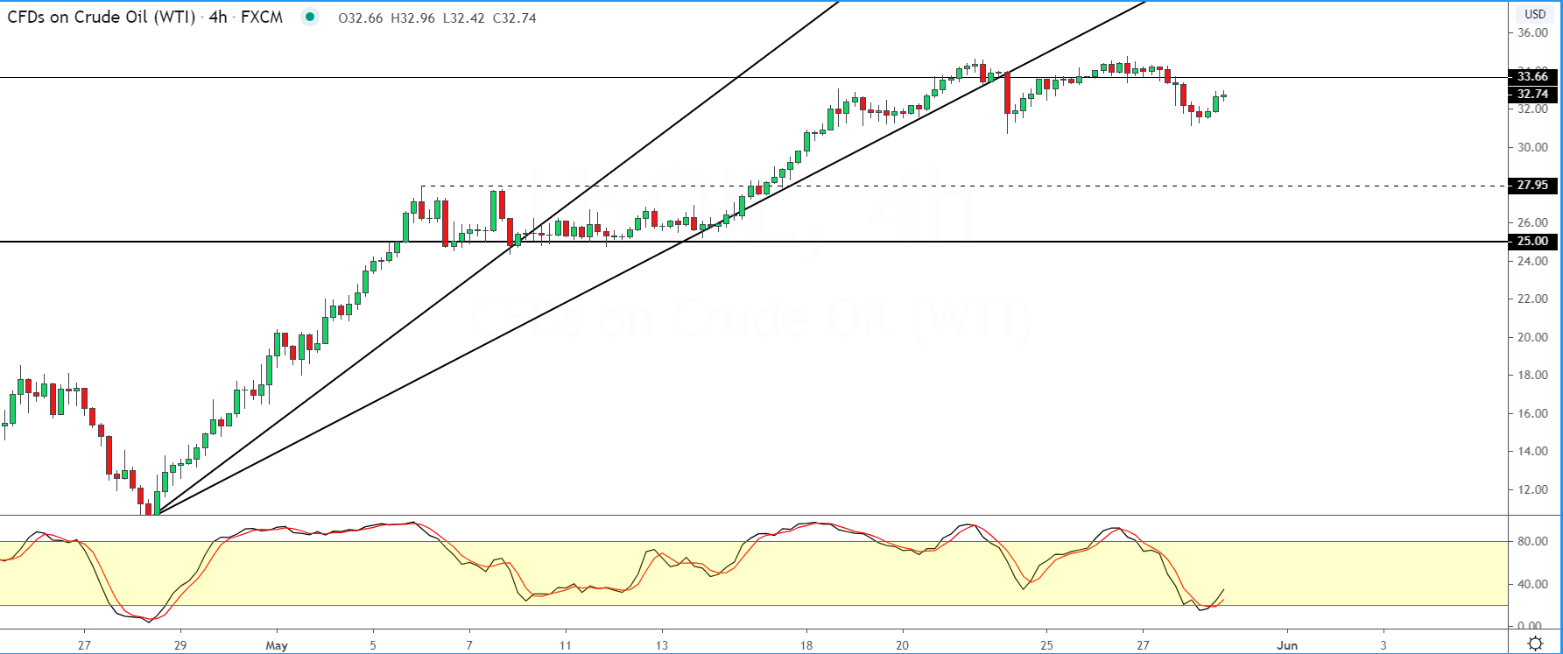
Task: Click 12.00 on the price axis
Action: pyautogui.click(x=1532, y=490)
